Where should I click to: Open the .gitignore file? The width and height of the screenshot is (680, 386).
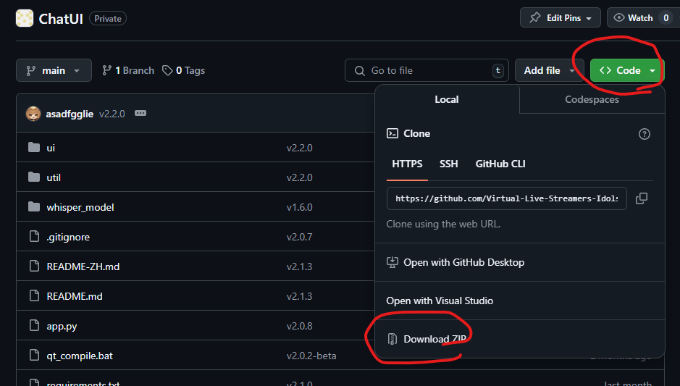(68, 237)
